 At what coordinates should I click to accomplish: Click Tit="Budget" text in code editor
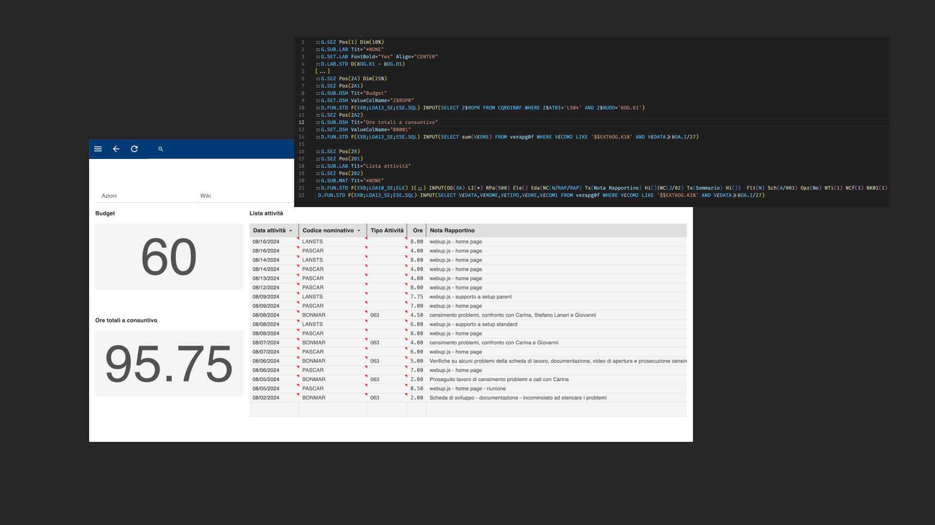369,93
